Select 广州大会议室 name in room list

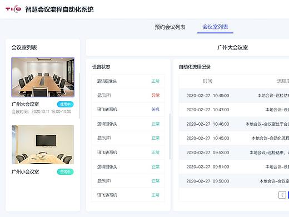pos(25,104)
